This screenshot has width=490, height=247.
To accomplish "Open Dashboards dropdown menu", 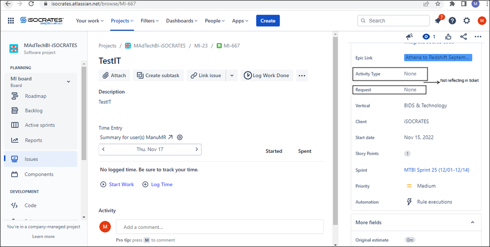I will (181, 21).
